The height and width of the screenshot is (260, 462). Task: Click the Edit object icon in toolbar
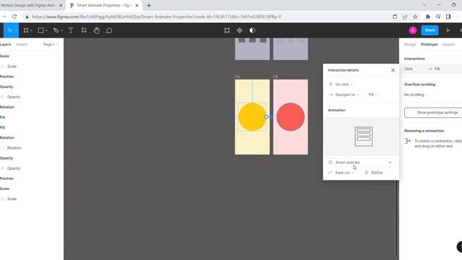pyautogui.click(x=227, y=30)
